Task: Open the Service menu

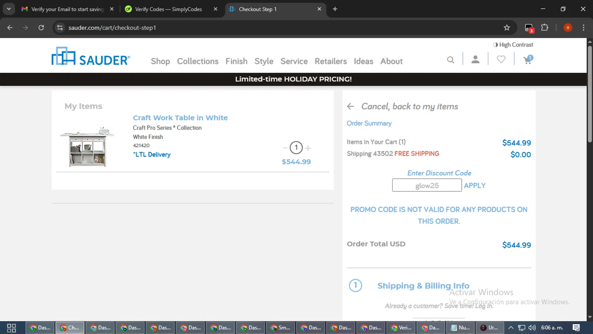Action: (294, 61)
